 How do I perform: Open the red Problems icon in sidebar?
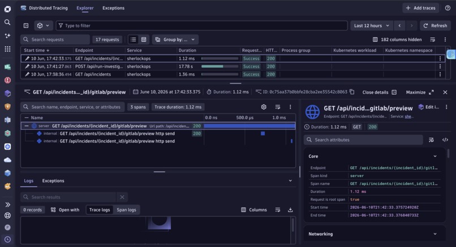(7, 80)
